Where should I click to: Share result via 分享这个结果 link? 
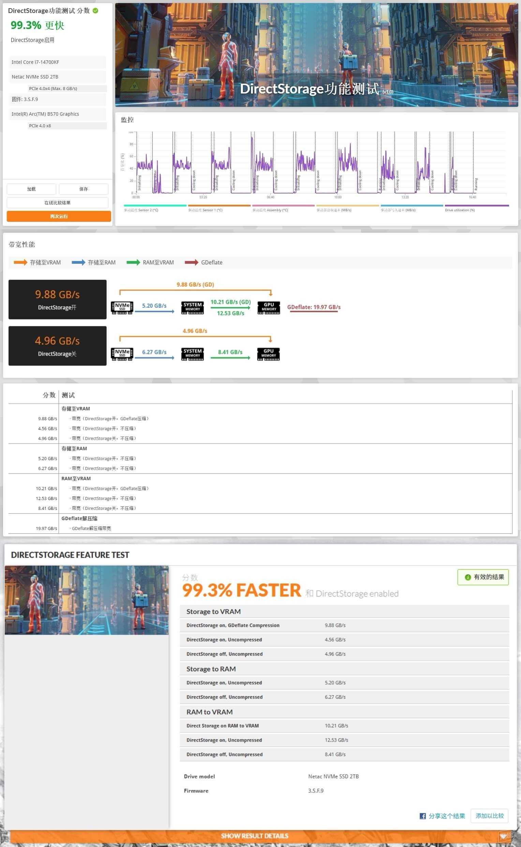447,816
